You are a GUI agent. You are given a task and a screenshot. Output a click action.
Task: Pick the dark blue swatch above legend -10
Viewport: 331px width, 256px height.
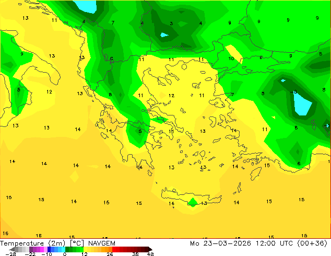[x=49, y=249]
